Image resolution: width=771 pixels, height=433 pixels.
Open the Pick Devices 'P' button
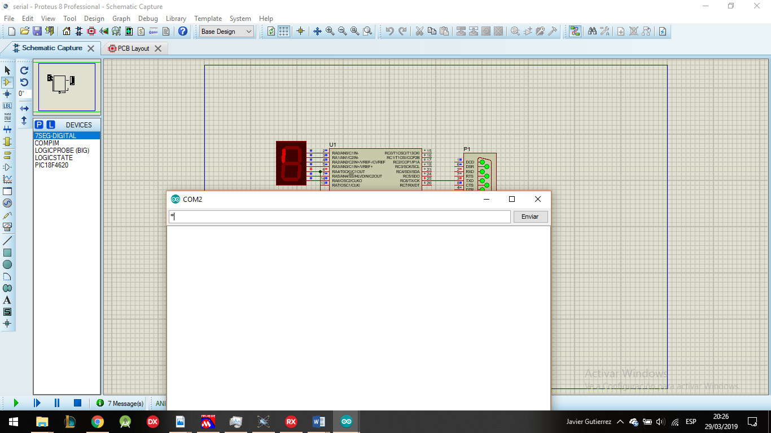click(39, 125)
